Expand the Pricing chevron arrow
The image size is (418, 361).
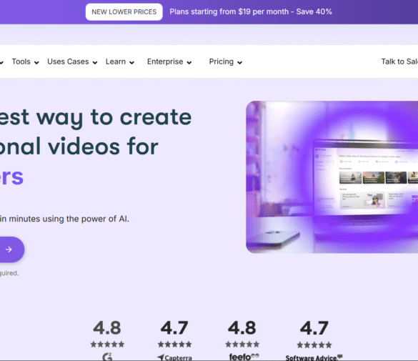coord(239,63)
